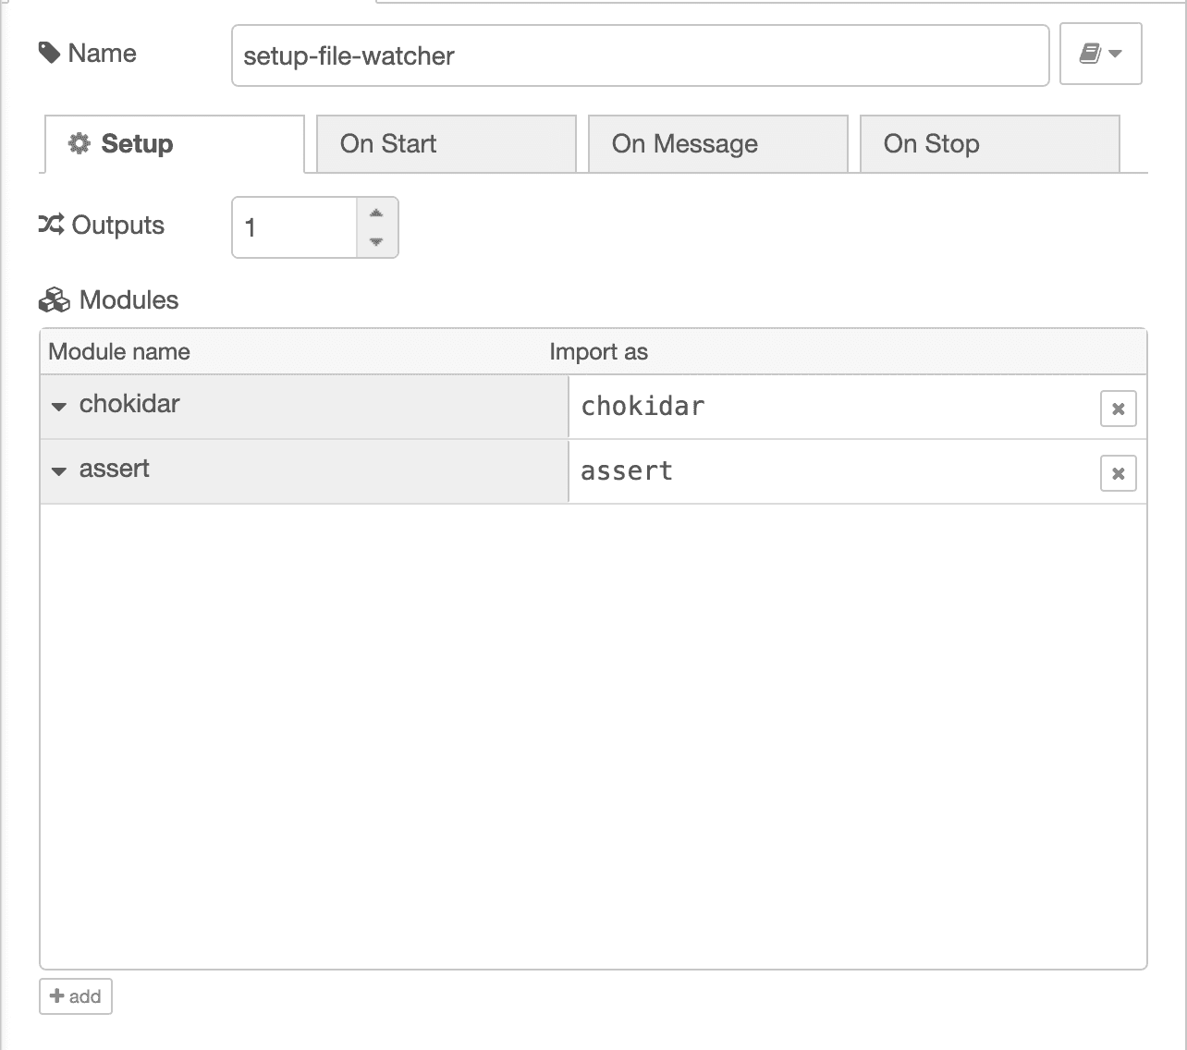Click the cubes icon beside Modules
The width and height of the screenshot is (1187, 1050).
point(54,300)
